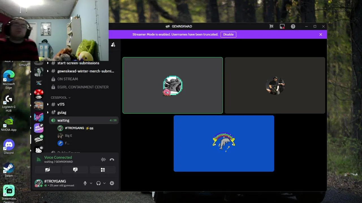This screenshot has width=362, height=203.
Task: Open Logitech G HUB desktop shortcut
Action: 9,103
